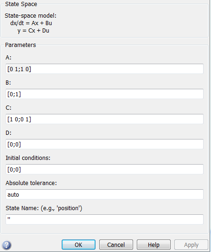Click the greyed-out Apply button
This screenshot has width=211, height=252.
(191, 245)
